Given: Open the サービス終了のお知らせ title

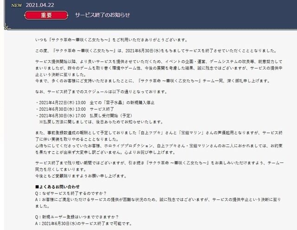Looking at the screenshot, I should point(103,15).
